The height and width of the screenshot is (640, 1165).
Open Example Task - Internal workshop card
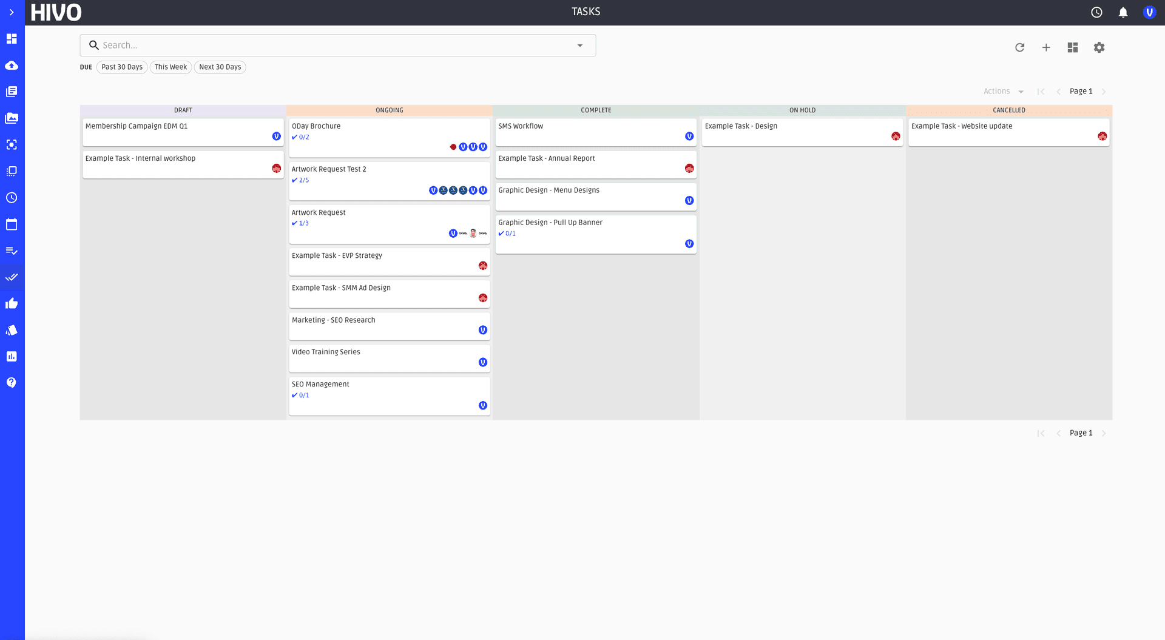[183, 164]
